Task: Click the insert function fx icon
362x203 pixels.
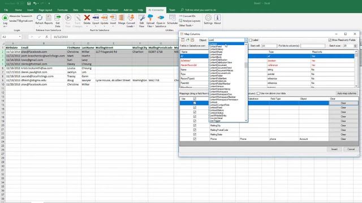Action: tap(46, 37)
